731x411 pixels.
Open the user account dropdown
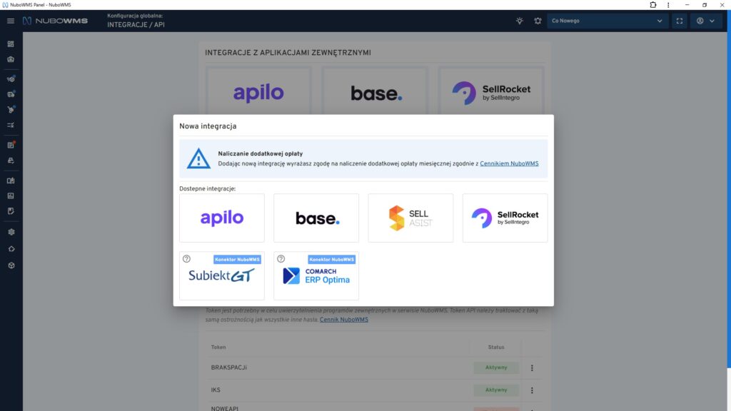[x=705, y=21]
